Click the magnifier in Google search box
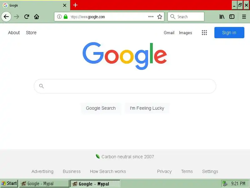The image size is (250, 188). coord(42,86)
